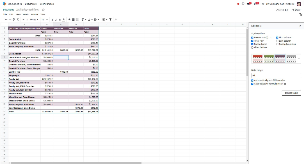Image resolution: width=304 pixels, height=164 pixels.
Task: Rename the Untitled spreadsheet title
Action: click(27, 10)
